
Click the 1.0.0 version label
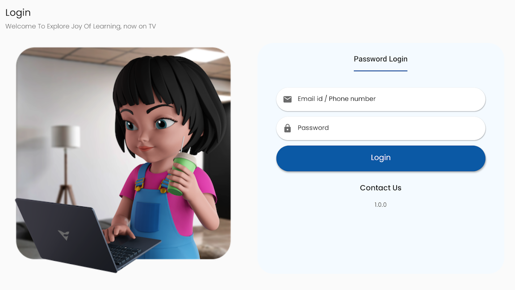381,205
